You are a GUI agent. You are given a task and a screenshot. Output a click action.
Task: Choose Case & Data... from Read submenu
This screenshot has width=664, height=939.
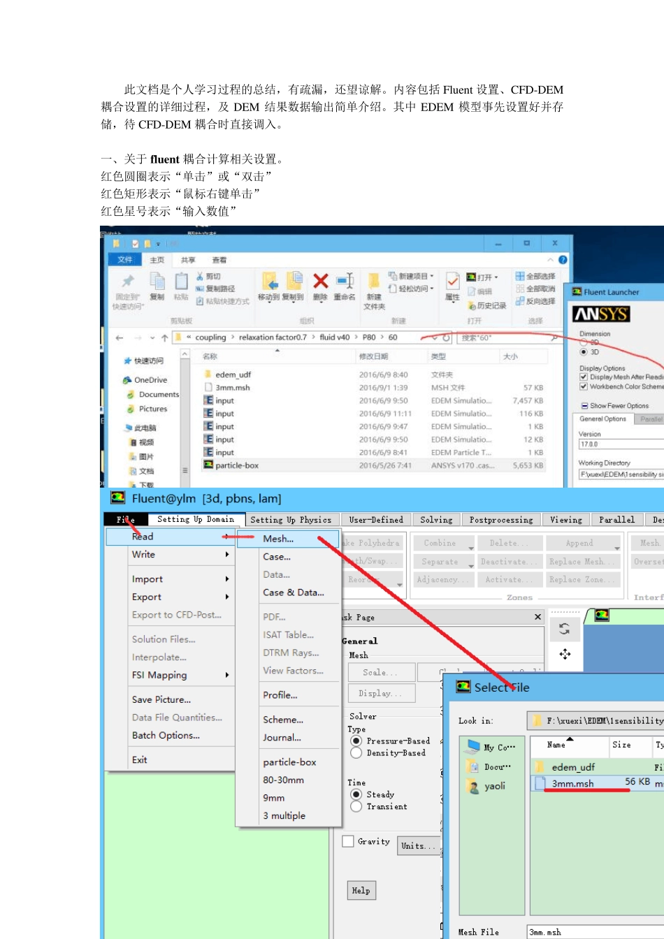(x=293, y=592)
